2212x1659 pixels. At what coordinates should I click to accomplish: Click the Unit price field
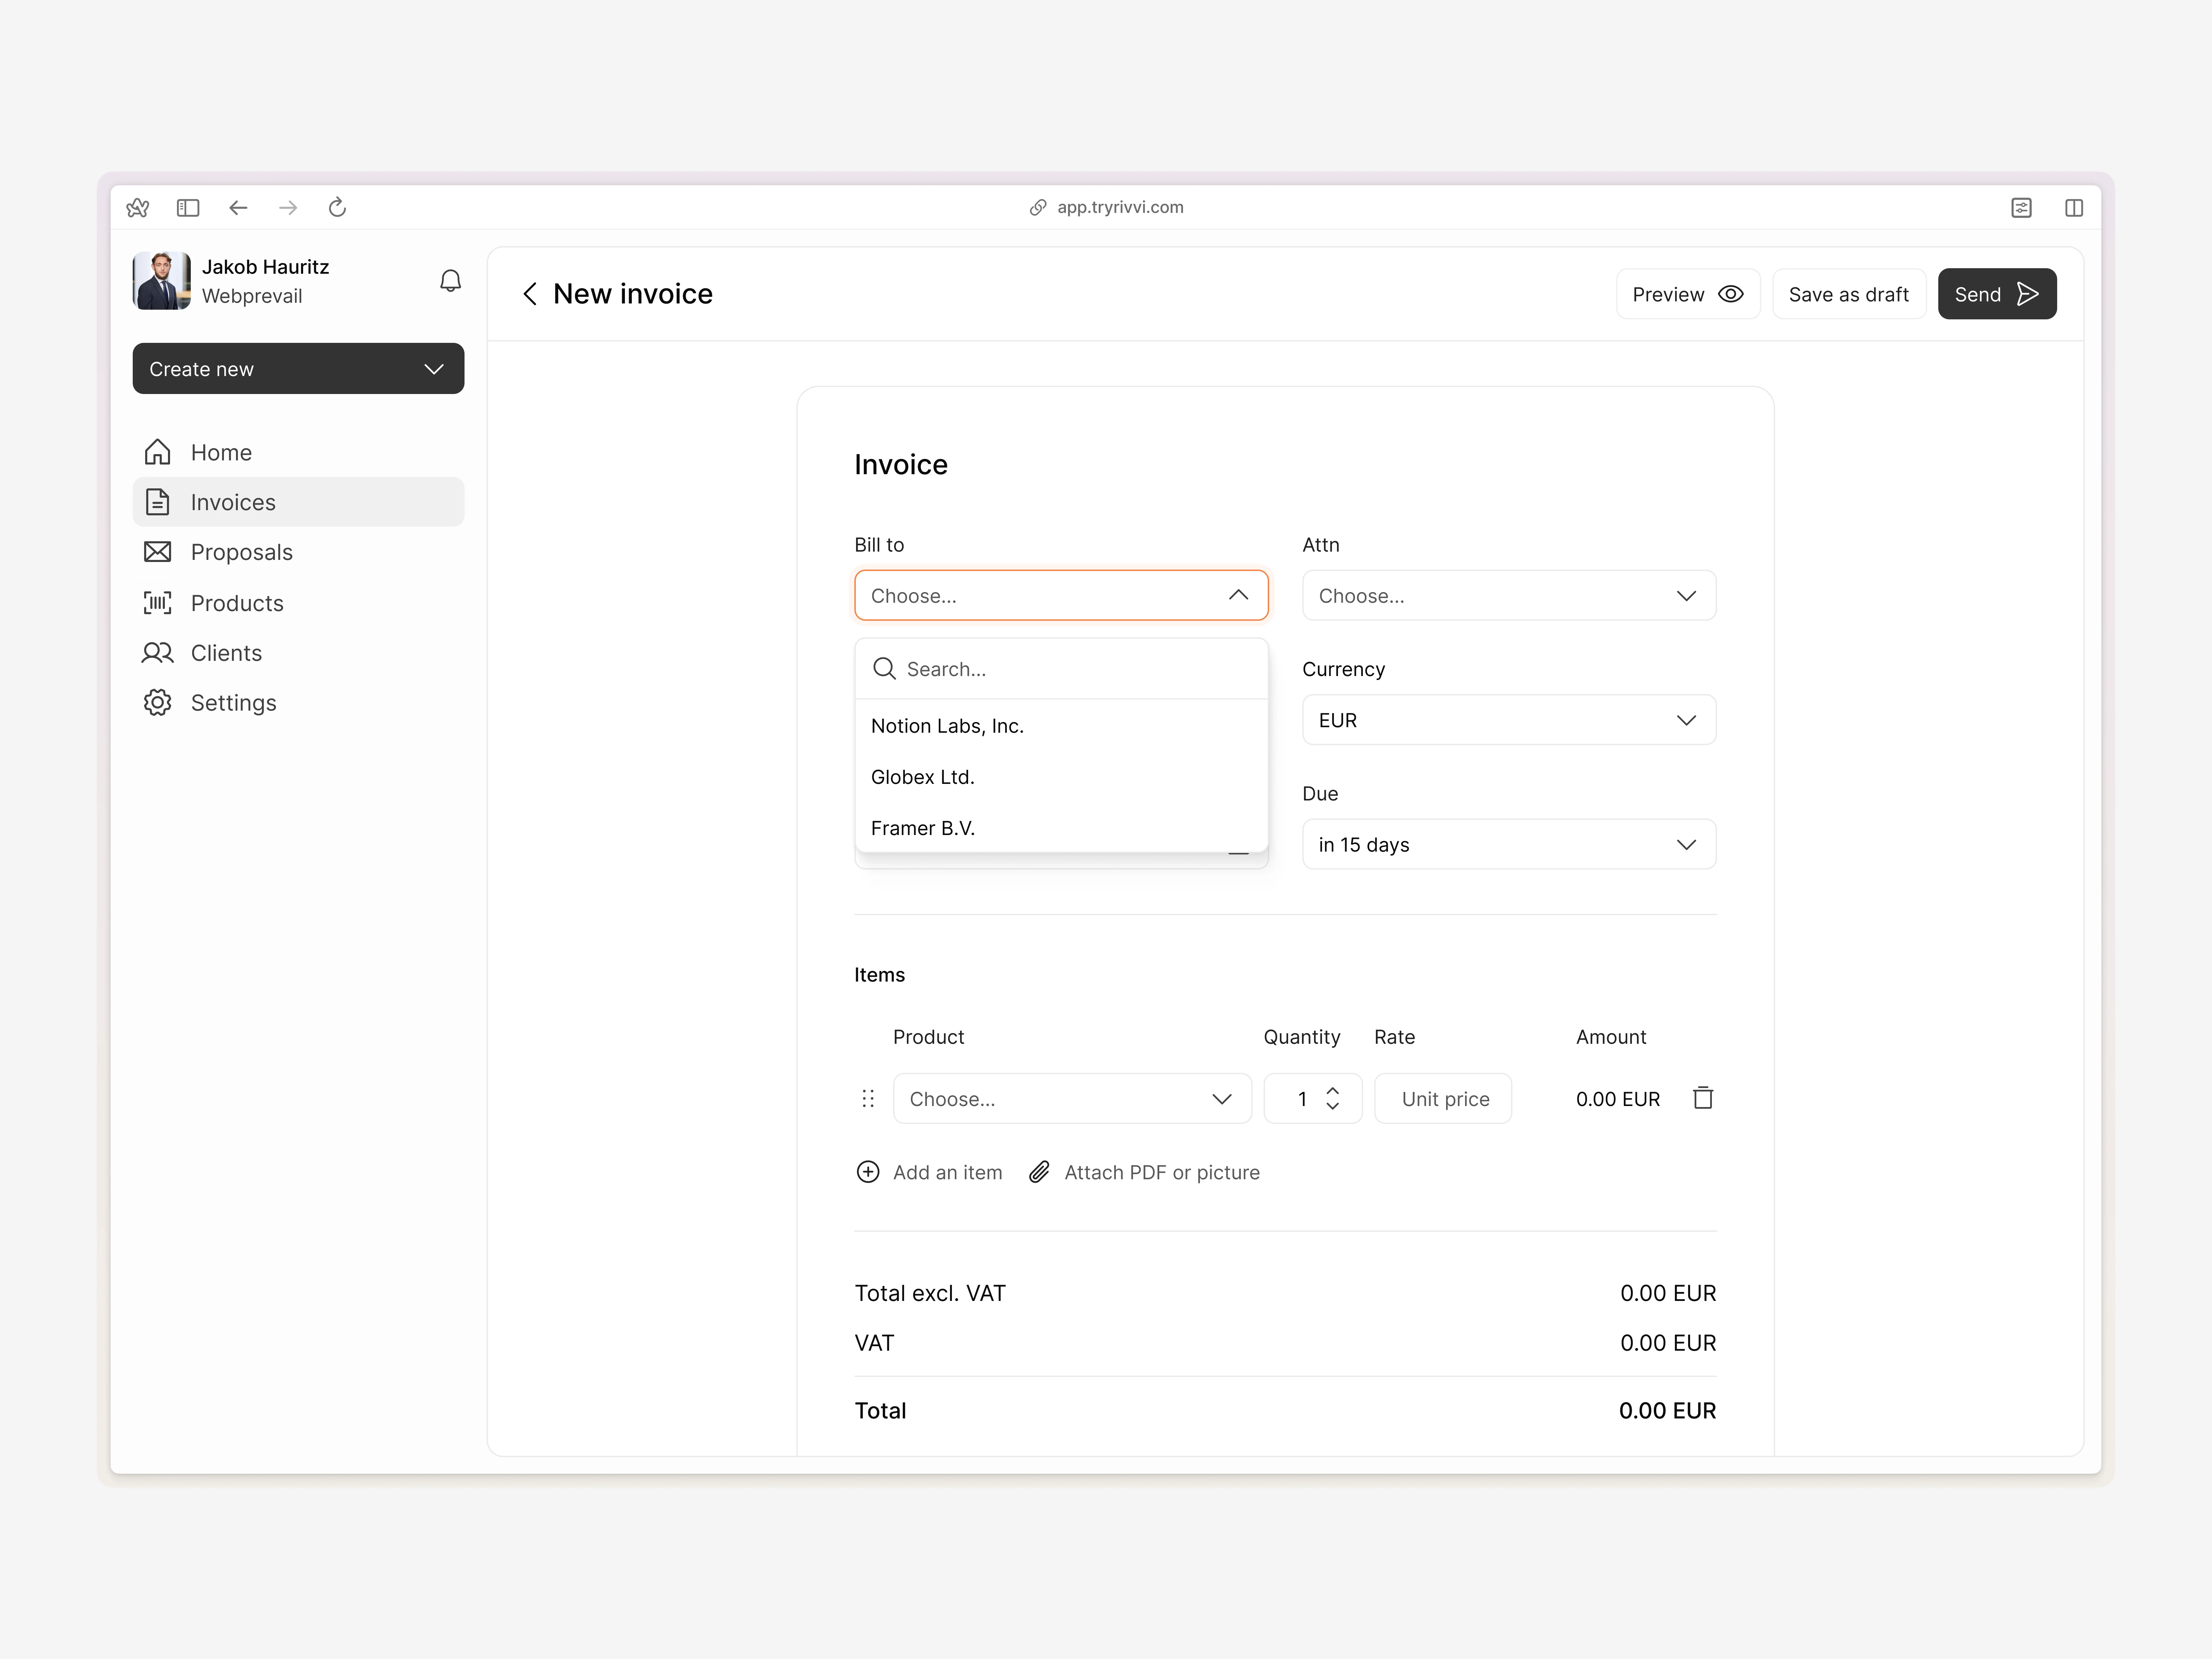1443,1099
